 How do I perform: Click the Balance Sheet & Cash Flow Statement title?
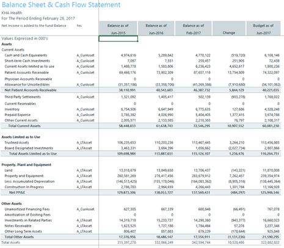click(61, 5)
